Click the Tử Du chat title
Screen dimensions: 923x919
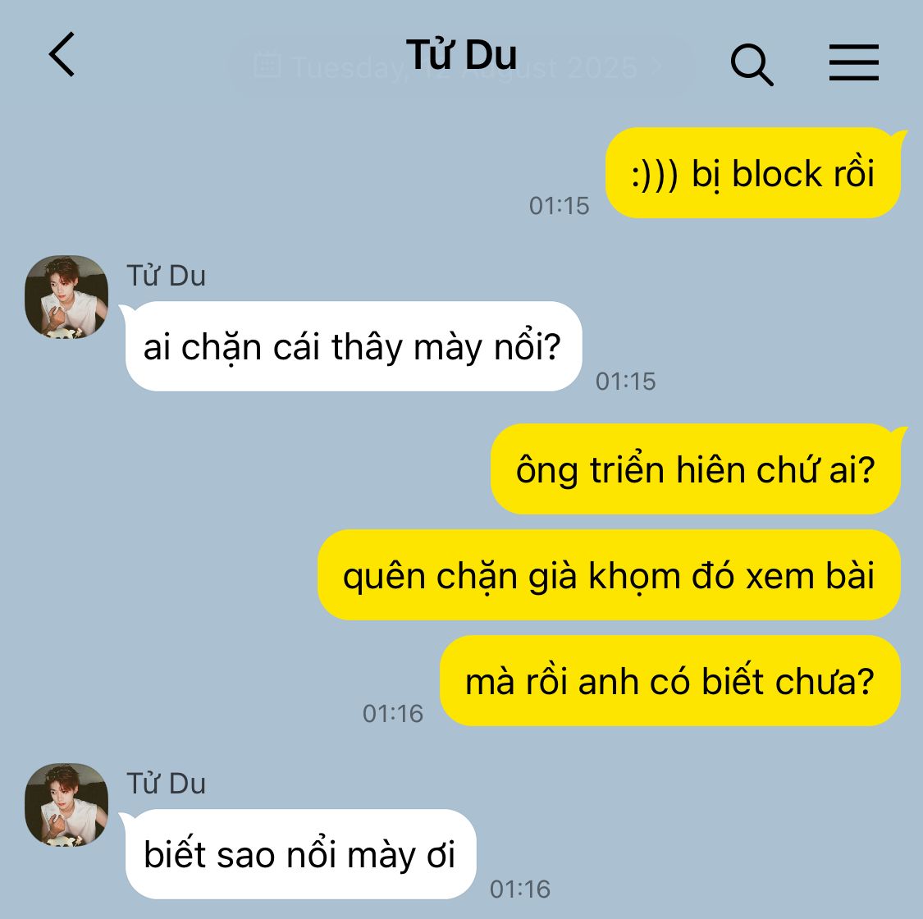(461, 55)
